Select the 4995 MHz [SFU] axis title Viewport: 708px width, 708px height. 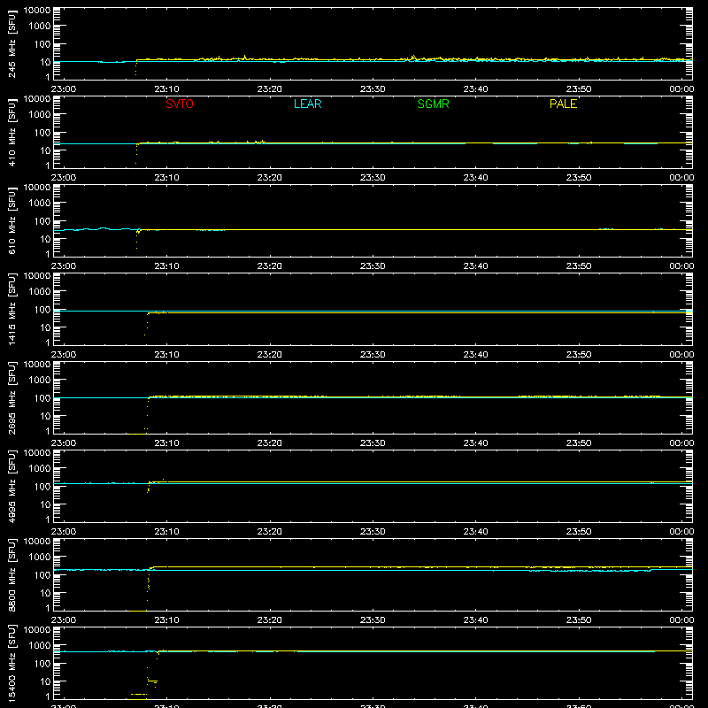(x=12, y=486)
